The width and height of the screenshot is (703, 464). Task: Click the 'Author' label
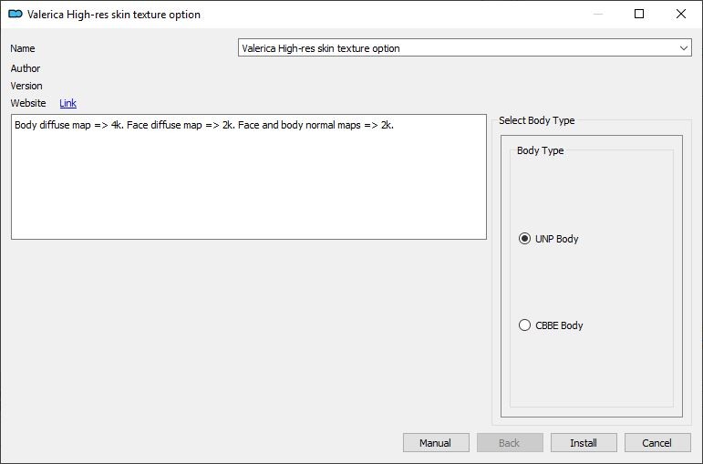coord(26,68)
